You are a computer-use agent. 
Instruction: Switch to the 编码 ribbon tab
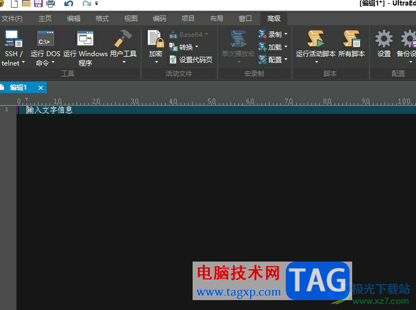point(160,19)
